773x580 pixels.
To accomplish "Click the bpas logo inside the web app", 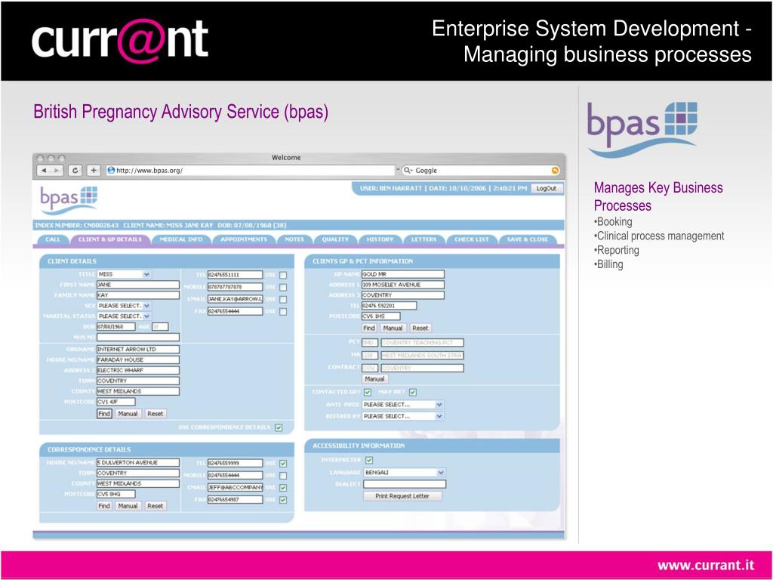I will 69,199.
